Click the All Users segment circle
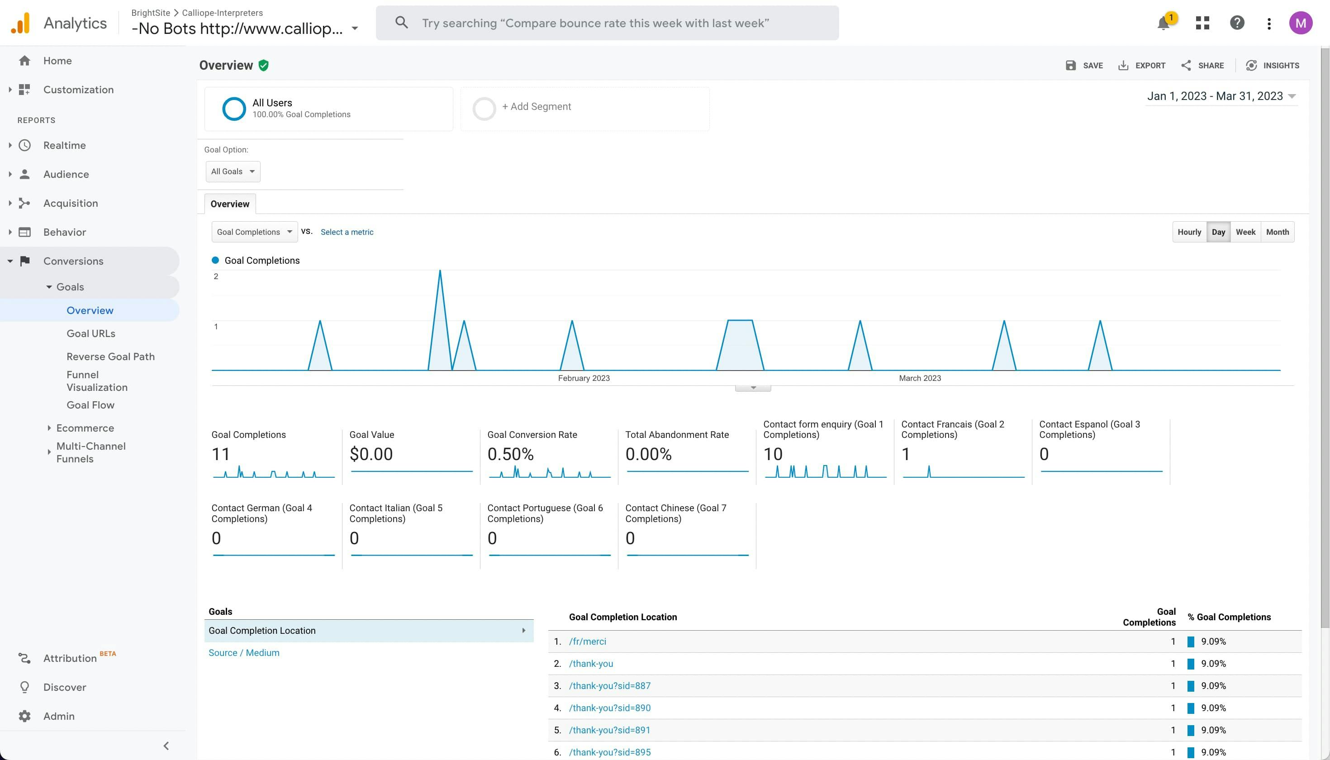Screen dimensions: 1330x760 point(234,109)
